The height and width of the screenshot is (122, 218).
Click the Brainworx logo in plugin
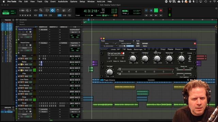pyautogui.click(x=116, y=53)
